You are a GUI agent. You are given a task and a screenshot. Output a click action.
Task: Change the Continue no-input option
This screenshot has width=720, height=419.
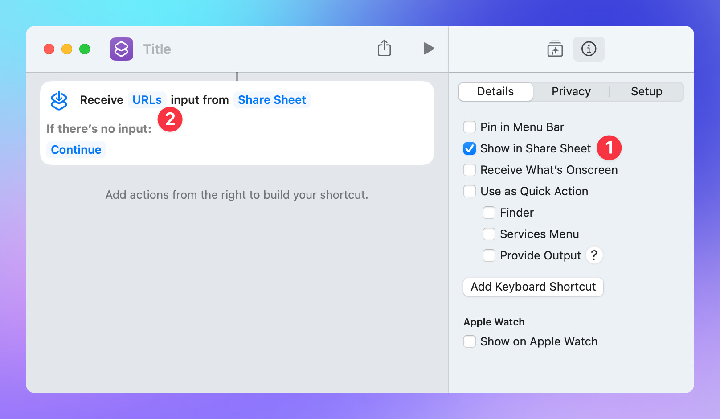(x=76, y=150)
